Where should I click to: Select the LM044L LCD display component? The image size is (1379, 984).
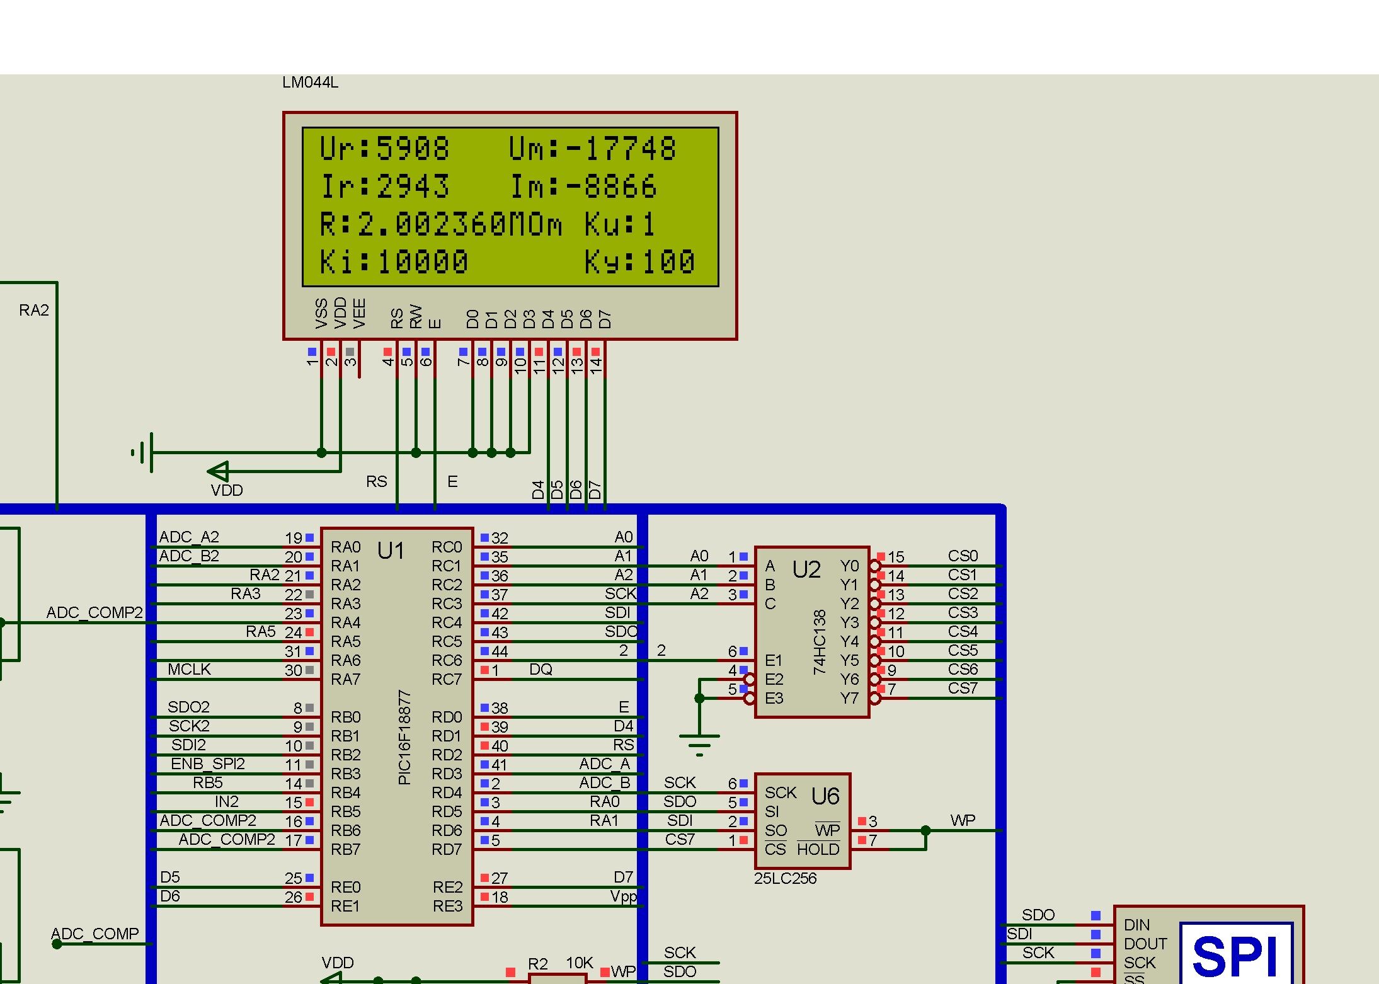(510, 226)
